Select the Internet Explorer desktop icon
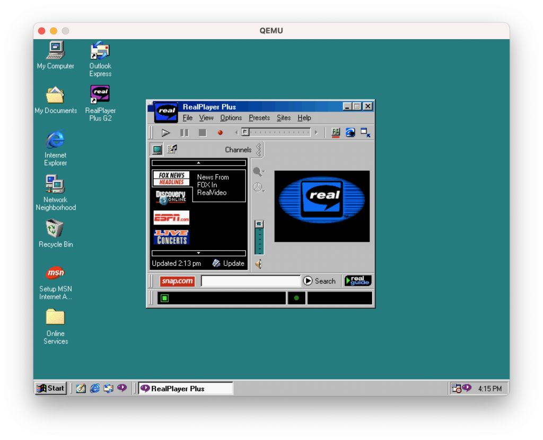This screenshot has width=543, height=440. click(x=55, y=148)
